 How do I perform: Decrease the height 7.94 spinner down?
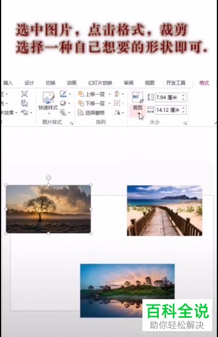click(x=183, y=100)
